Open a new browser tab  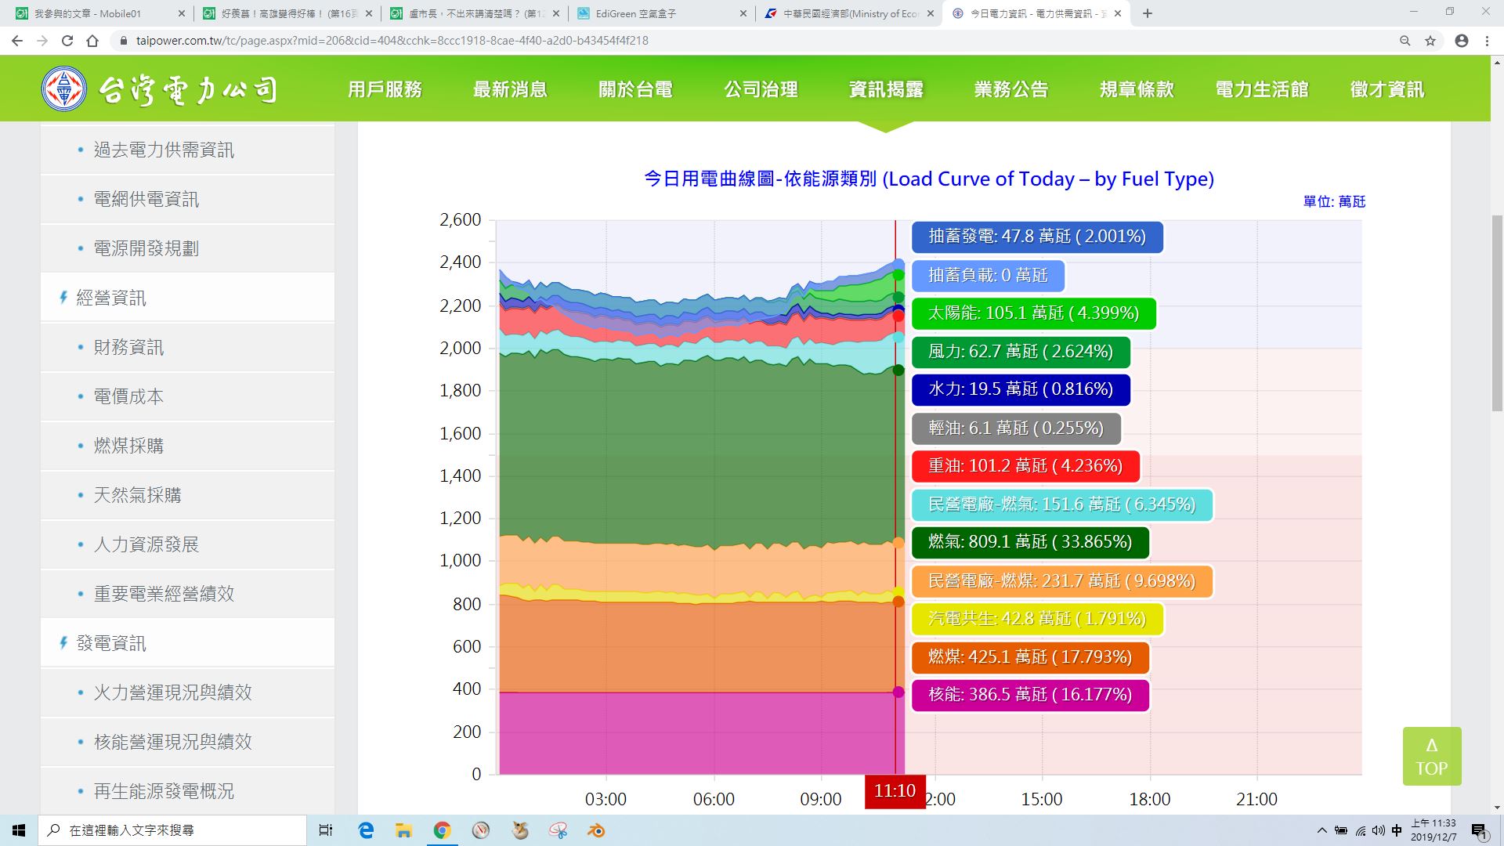[x=1148, y=13]
